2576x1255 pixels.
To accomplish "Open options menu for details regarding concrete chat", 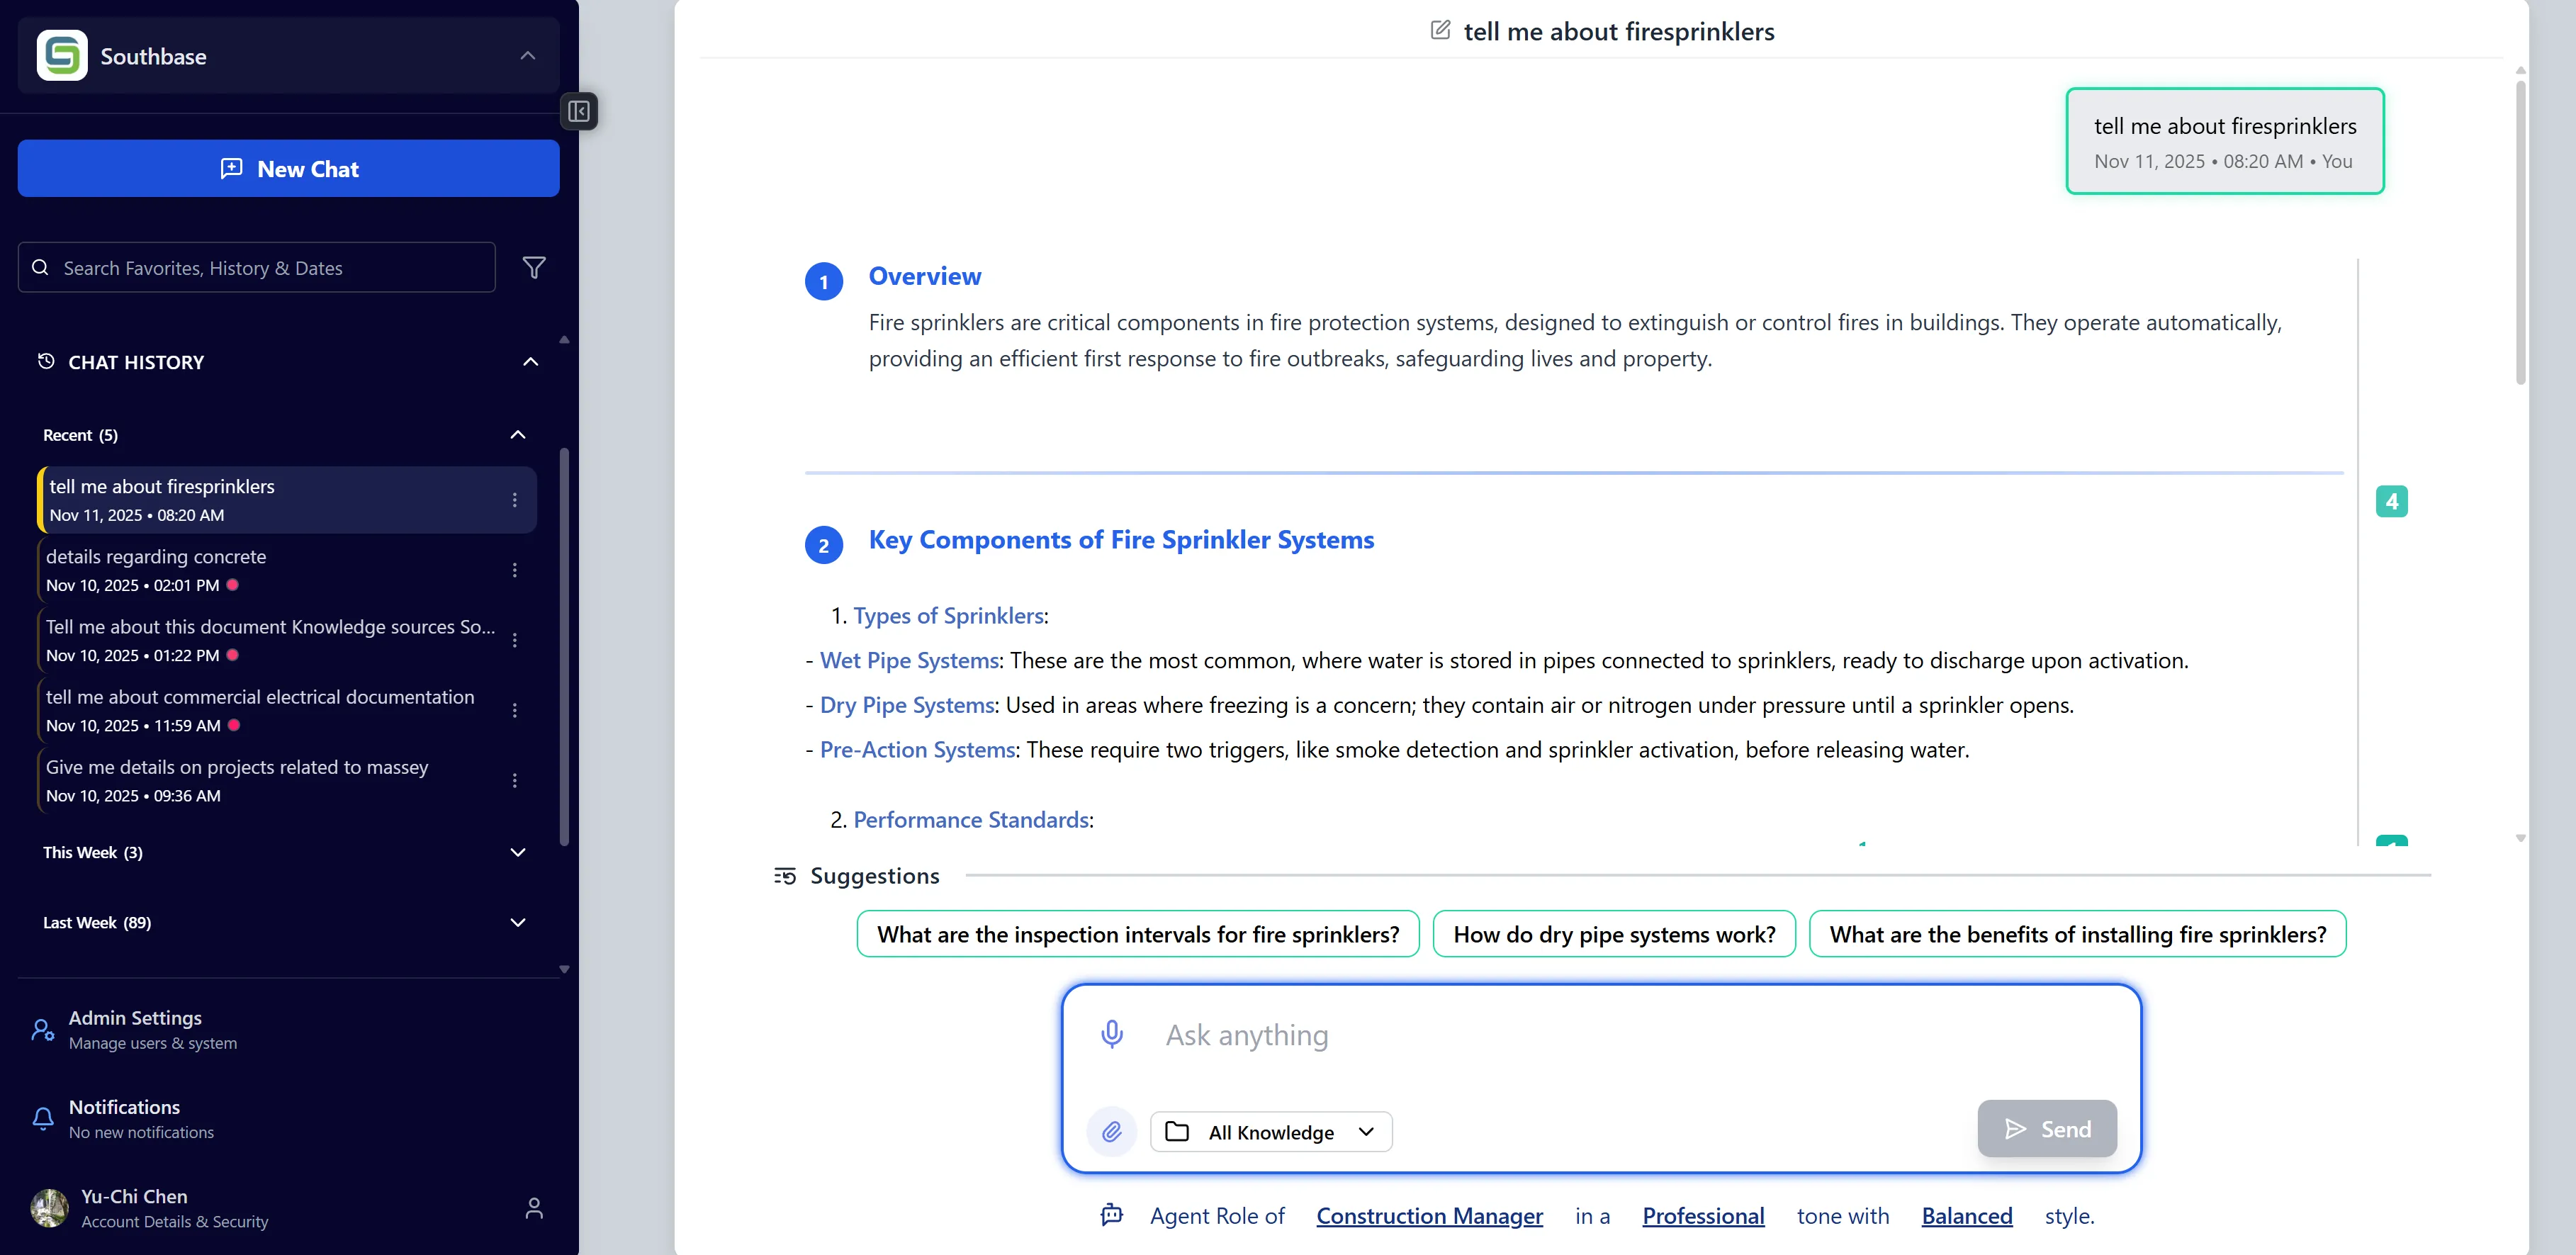I will click(x=515, y=570).
